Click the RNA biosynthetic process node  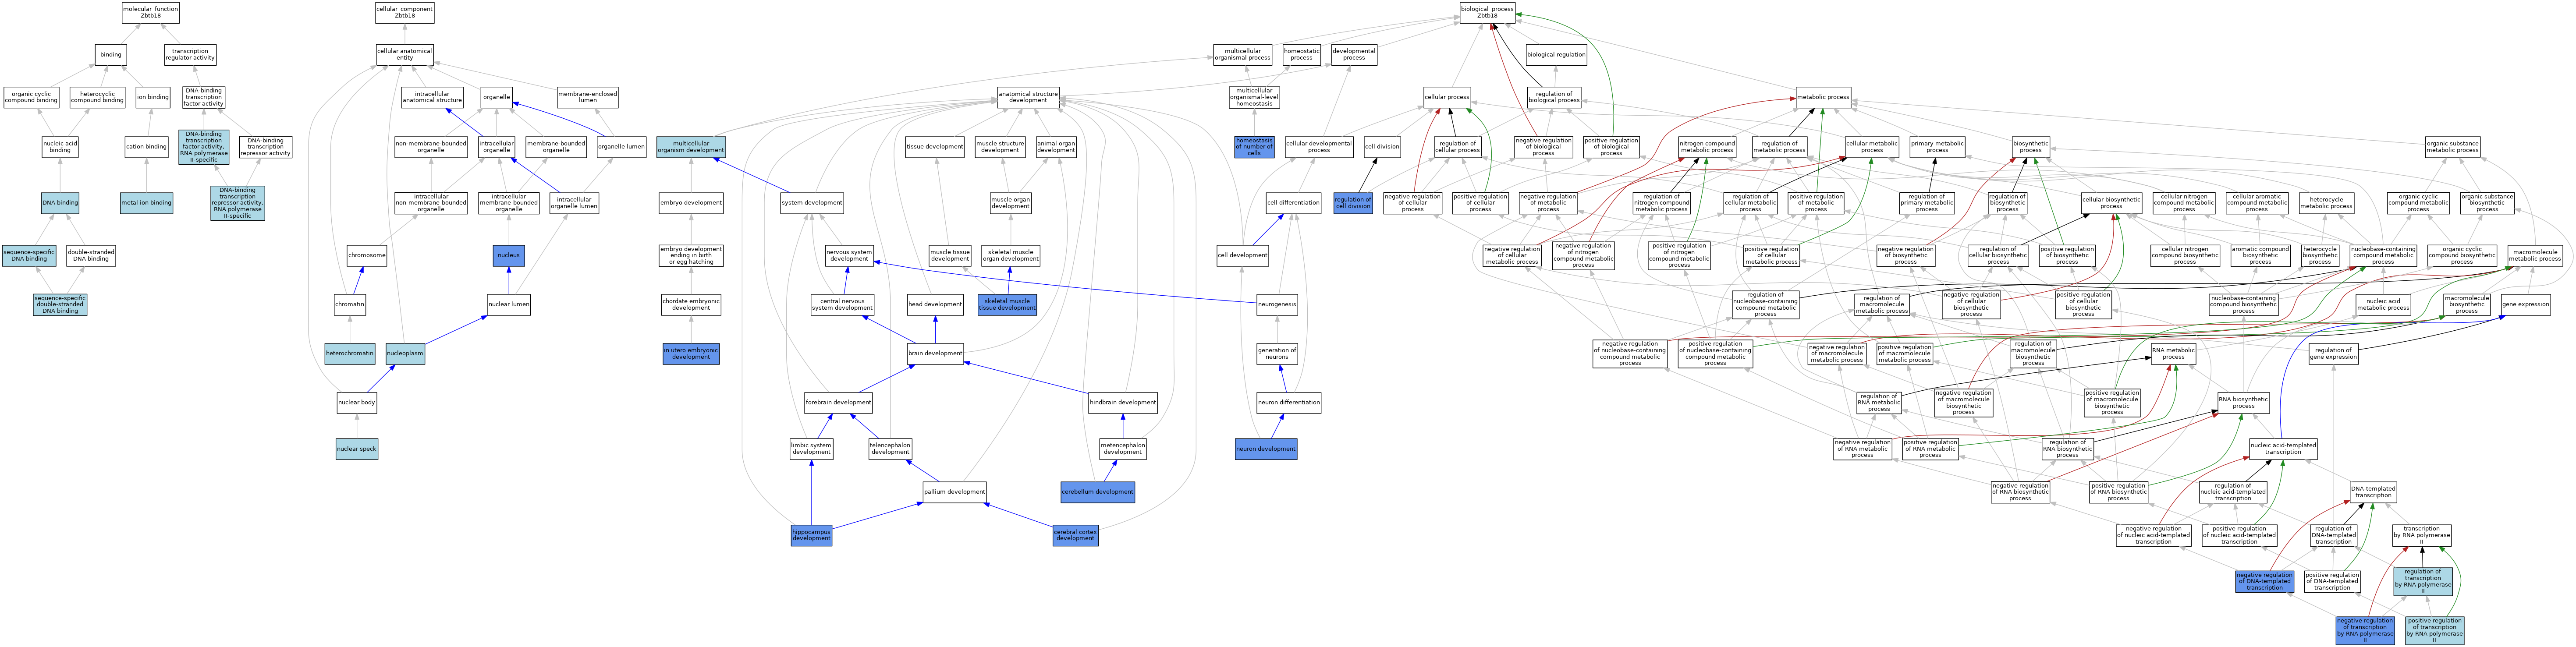(2243, 403)
